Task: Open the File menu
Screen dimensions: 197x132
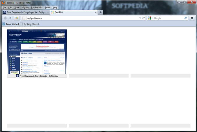Action: pyautogui.click(x=4, y=8)
